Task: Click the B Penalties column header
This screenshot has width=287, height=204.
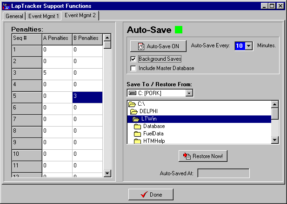Action: pos(87,39)
